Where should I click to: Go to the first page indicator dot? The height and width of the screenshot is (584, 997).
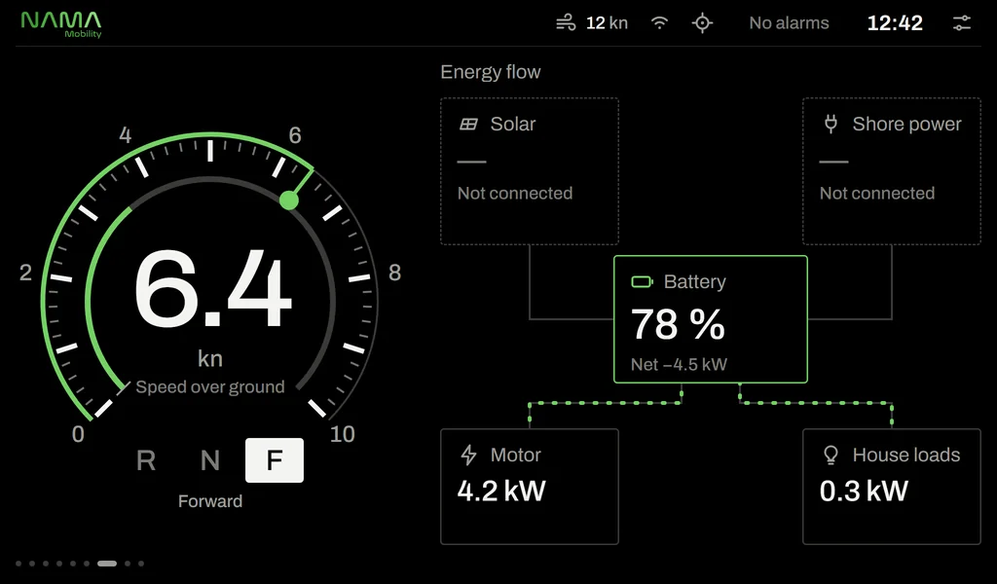(x=18, y=563)
